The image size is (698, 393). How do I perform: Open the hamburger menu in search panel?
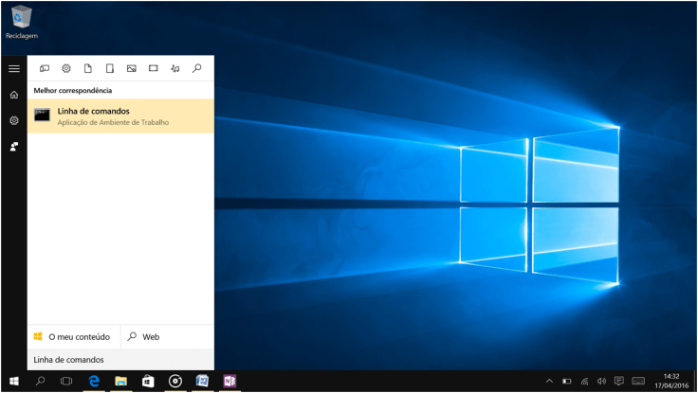click(13, 69)
